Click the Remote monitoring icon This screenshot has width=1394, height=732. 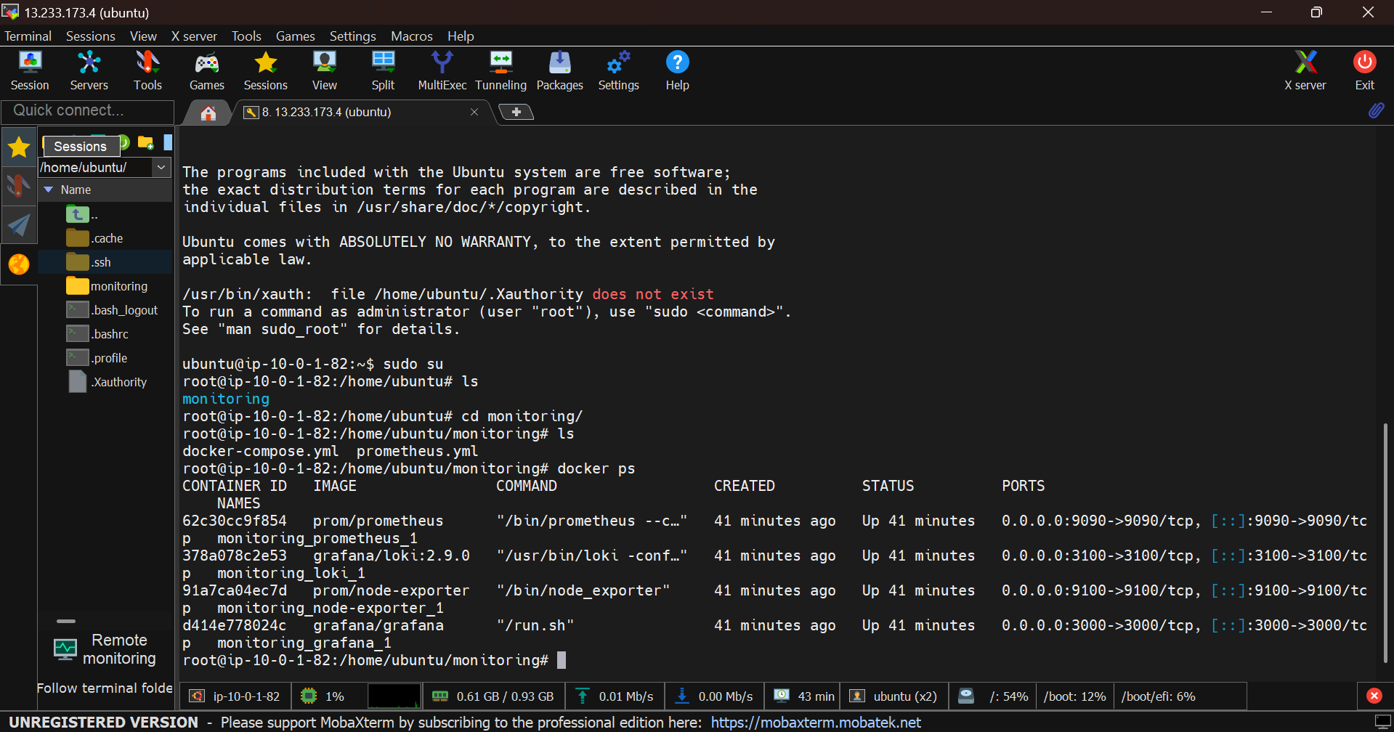pos(65,649)
